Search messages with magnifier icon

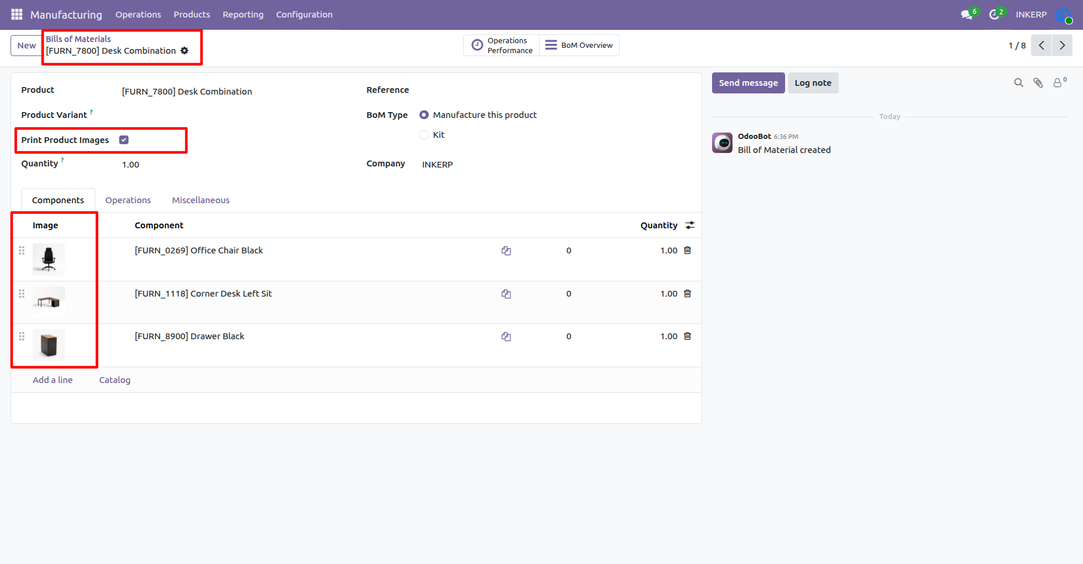coord(1019,83)
